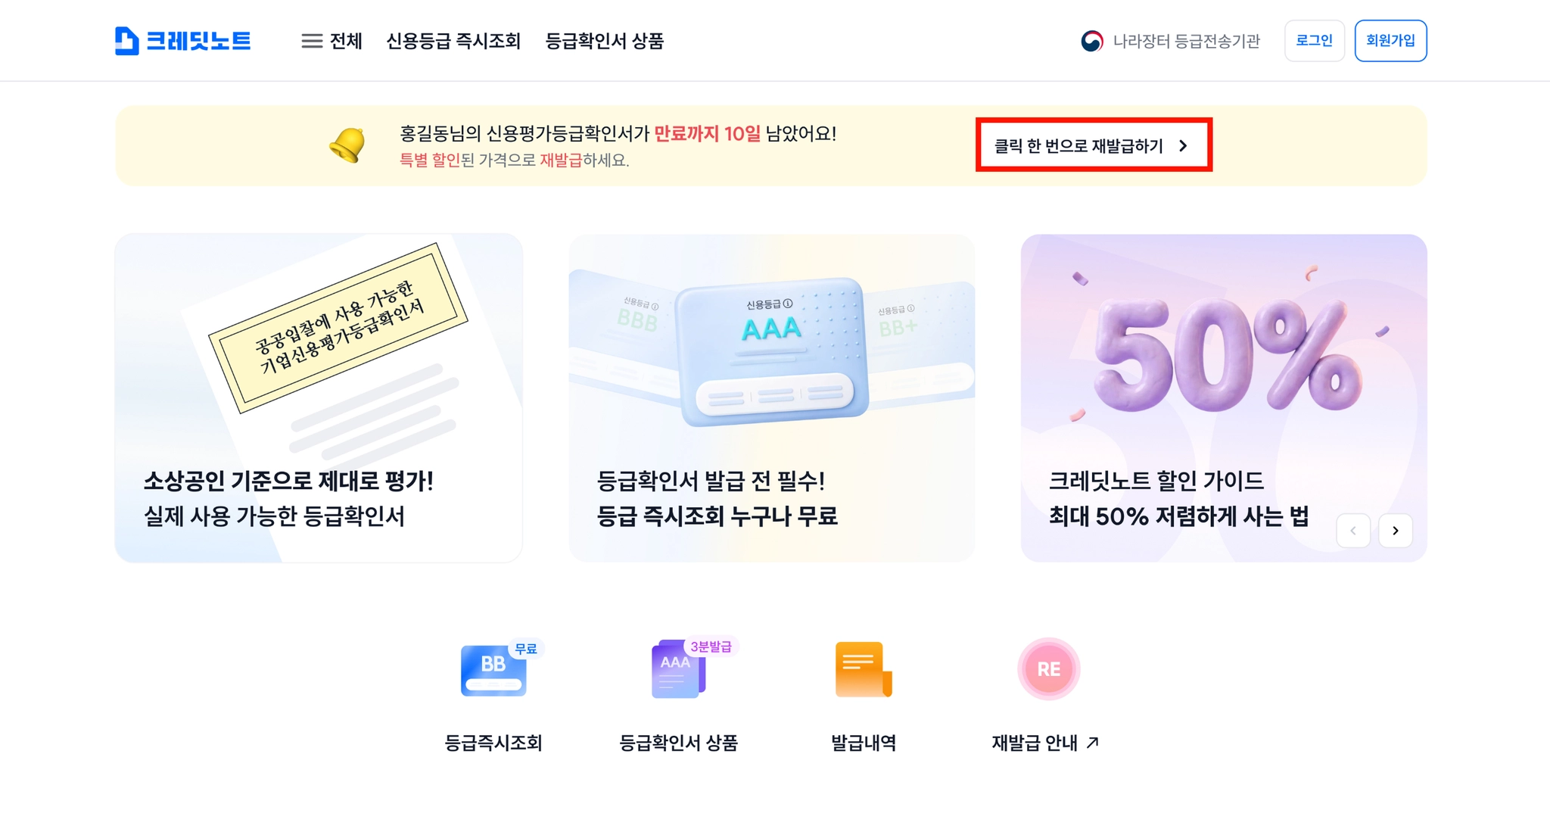Open 등급확인서 상품 menu item
Screen dimensions: 1550x829
[604, 41]
